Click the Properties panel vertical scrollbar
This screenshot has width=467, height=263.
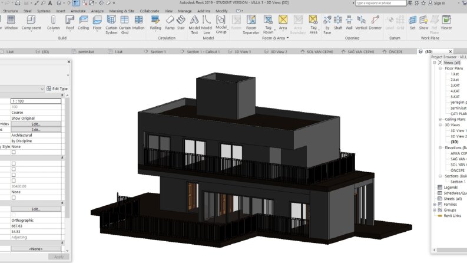[67, 158]
